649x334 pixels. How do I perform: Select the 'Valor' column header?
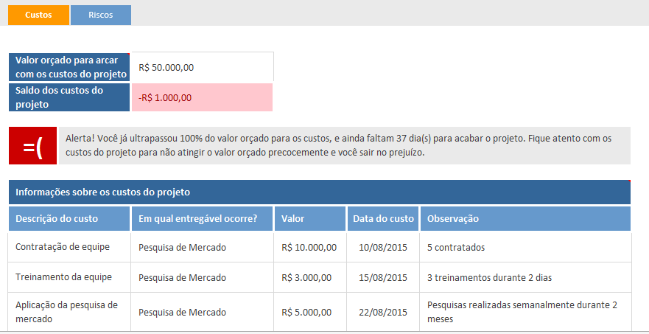(309, 219)
